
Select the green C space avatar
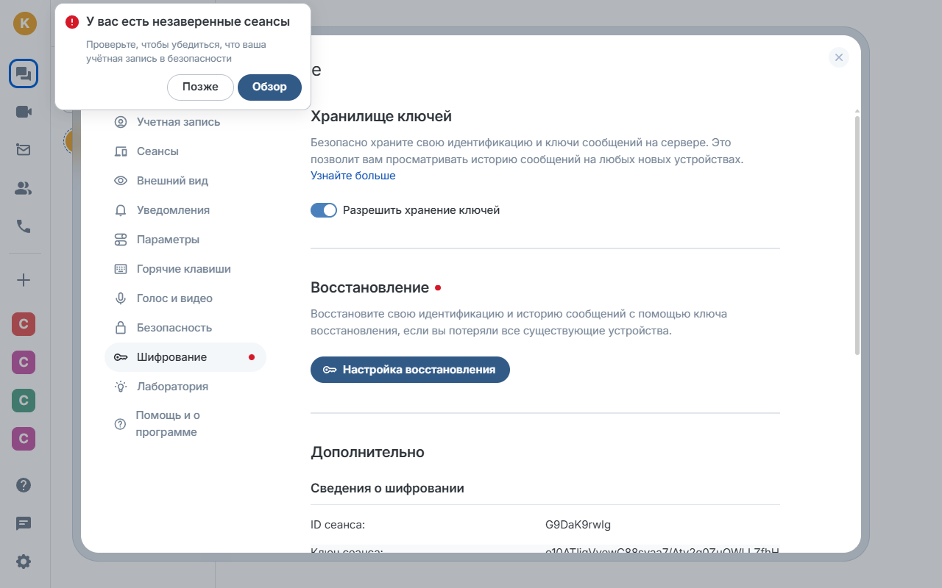click(x=24, y=401)
